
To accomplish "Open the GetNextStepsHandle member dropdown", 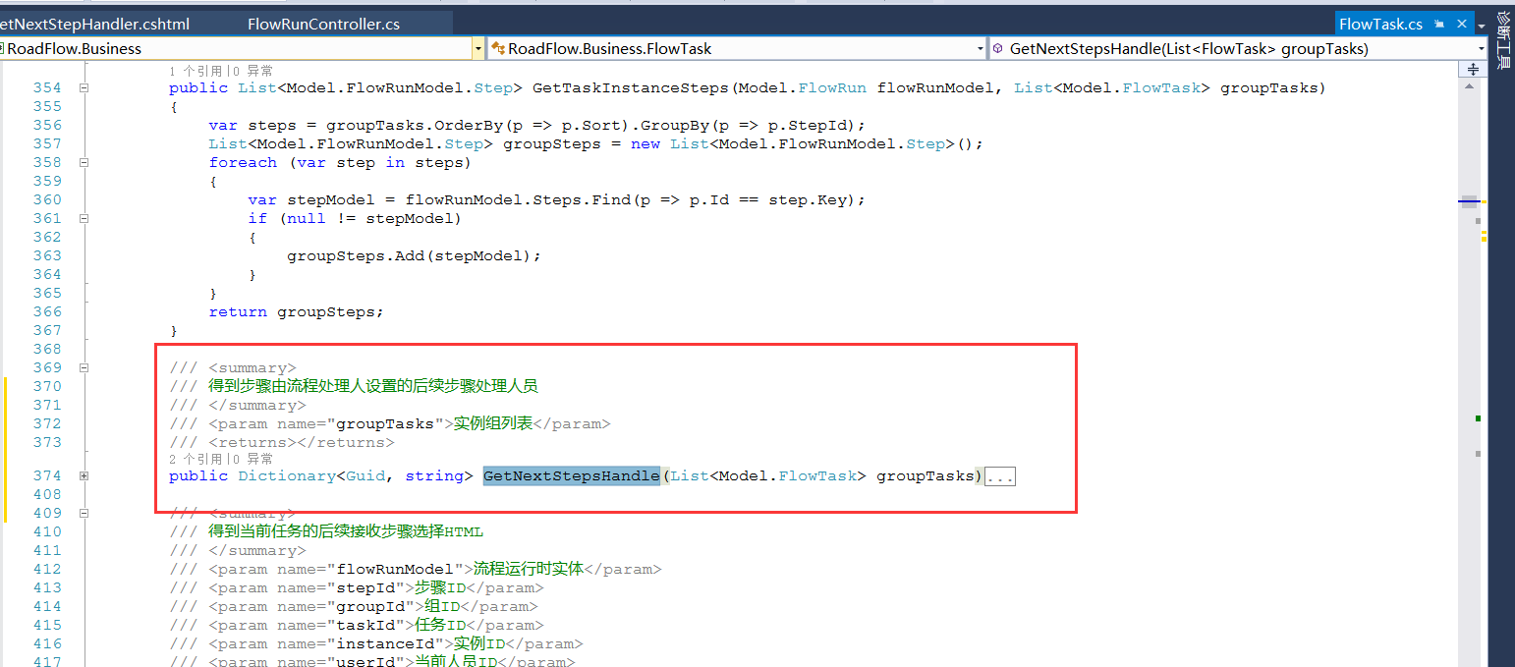I will [1481, 48].
